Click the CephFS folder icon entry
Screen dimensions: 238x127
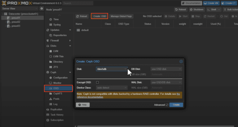[x=51, y=94]
